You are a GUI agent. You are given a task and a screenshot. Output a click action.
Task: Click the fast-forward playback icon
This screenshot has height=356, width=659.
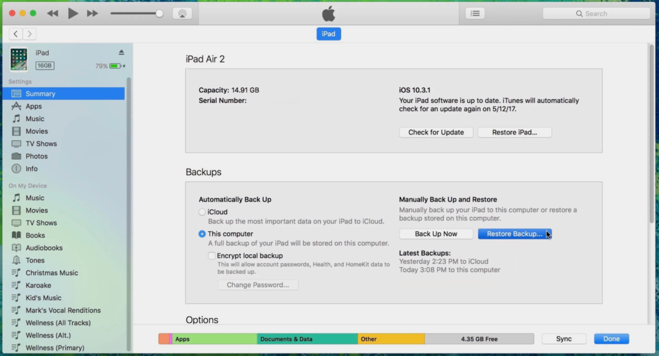click(92, 14)
